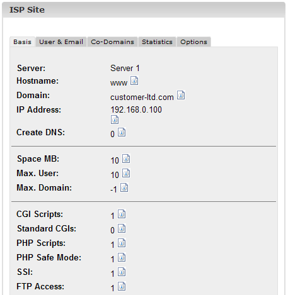Click the Create DNS info icon

tap(122, 132)
